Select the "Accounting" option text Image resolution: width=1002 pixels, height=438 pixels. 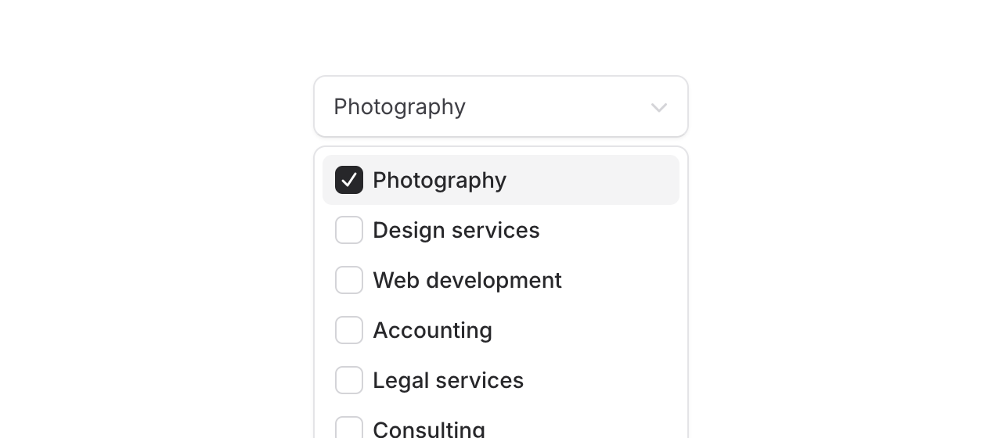tap(432, 330)
